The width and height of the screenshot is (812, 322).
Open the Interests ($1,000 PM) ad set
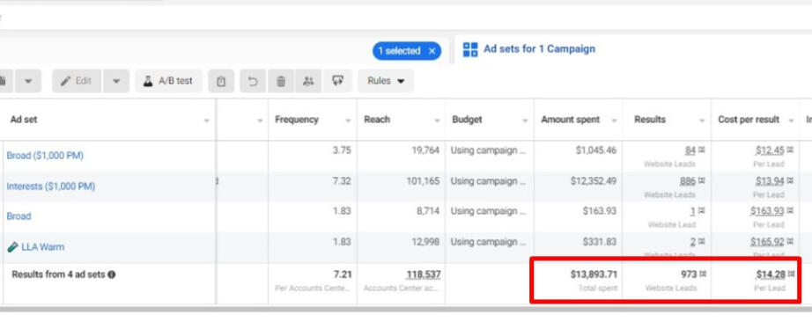pyautogui.click(x=51, y=187)
